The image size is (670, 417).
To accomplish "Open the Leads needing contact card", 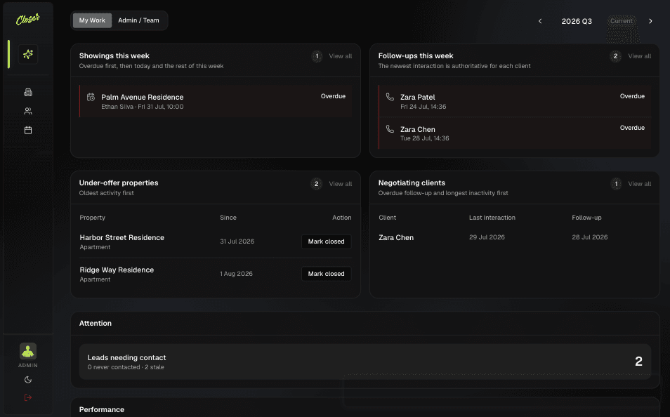I will 365,362.
